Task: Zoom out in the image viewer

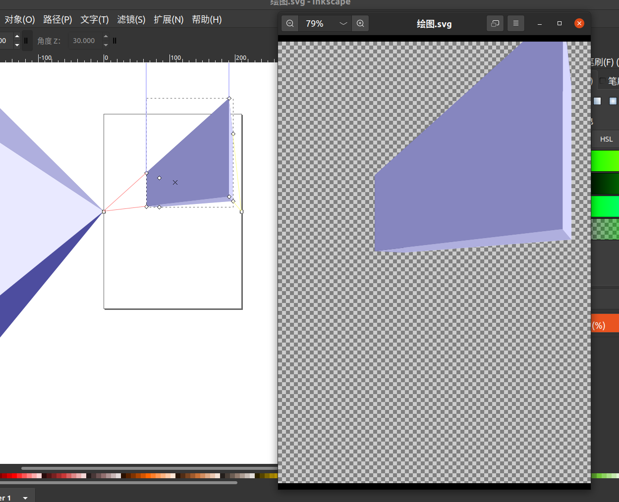Action: tap(290, 23)
